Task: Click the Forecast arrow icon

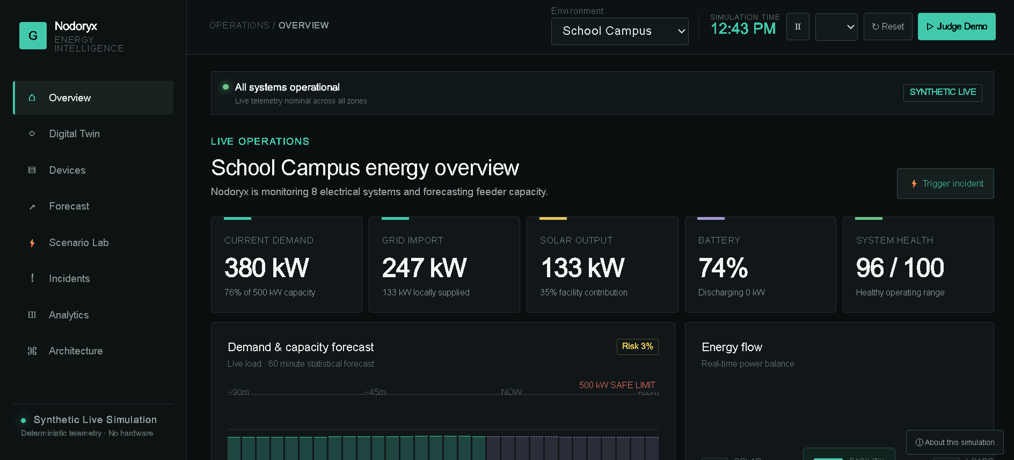Action: point(32,206)
